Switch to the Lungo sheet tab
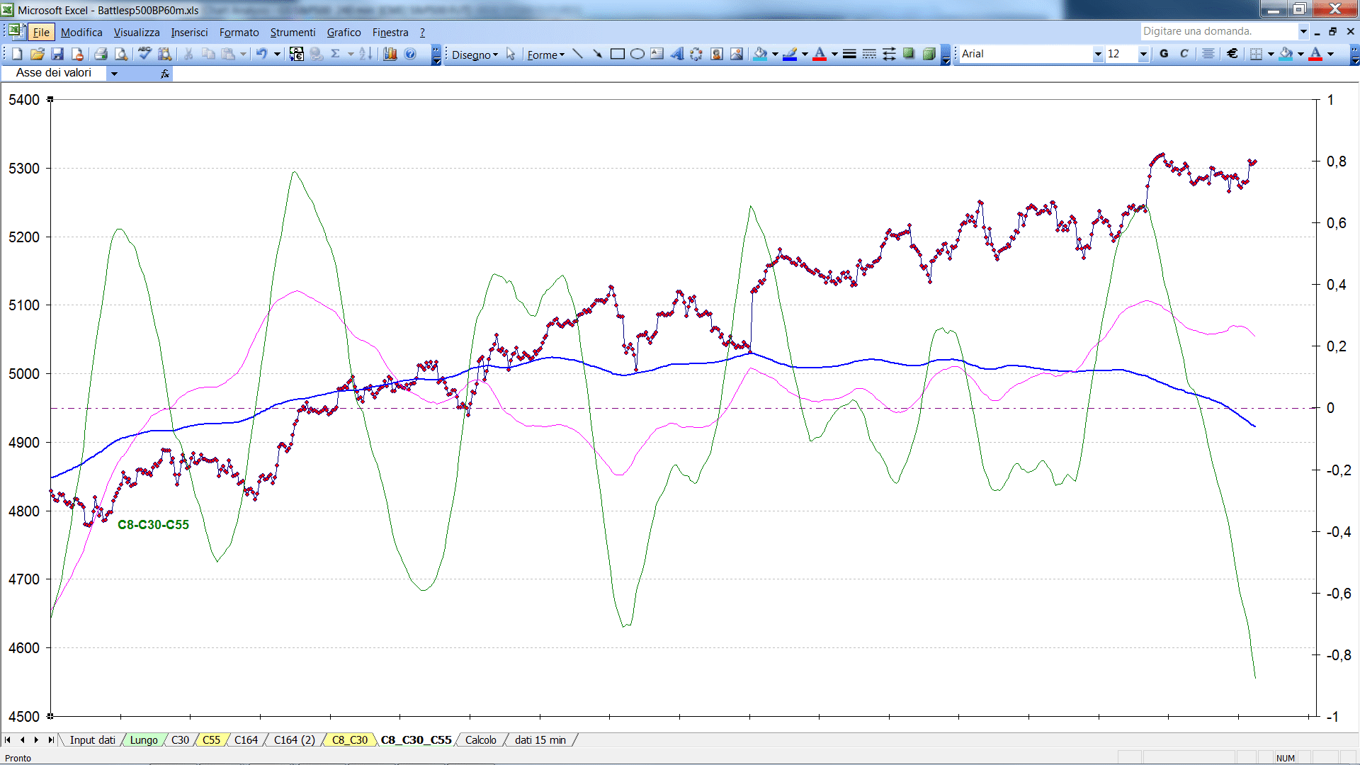Viewport: 1360px width, 765px height. click(x=144, y=740)
